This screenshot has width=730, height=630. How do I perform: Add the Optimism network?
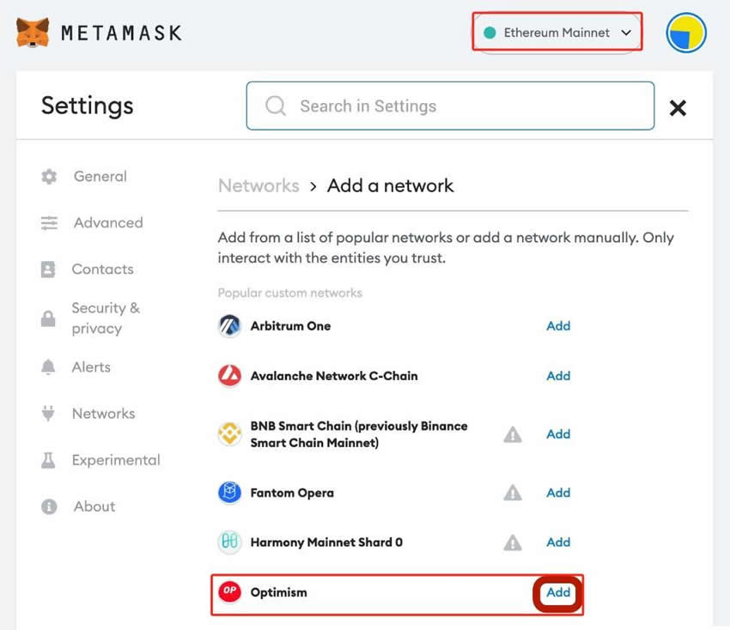558,592
